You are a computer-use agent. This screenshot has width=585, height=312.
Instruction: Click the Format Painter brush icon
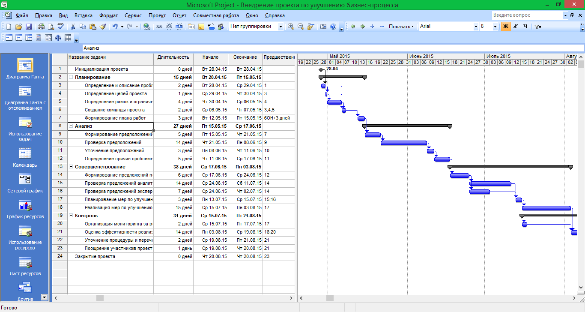tap(103, 27)
